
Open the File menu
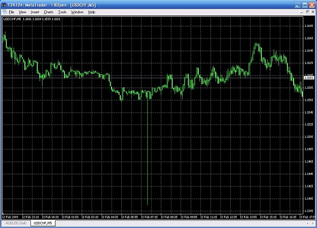12,12
